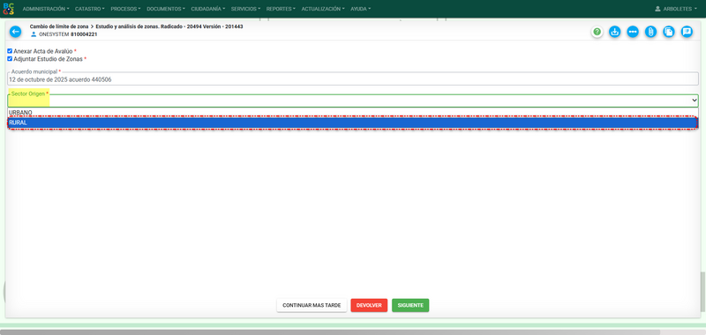
Task: Click the paperclip attachments icon
Action: pos(650,32)
